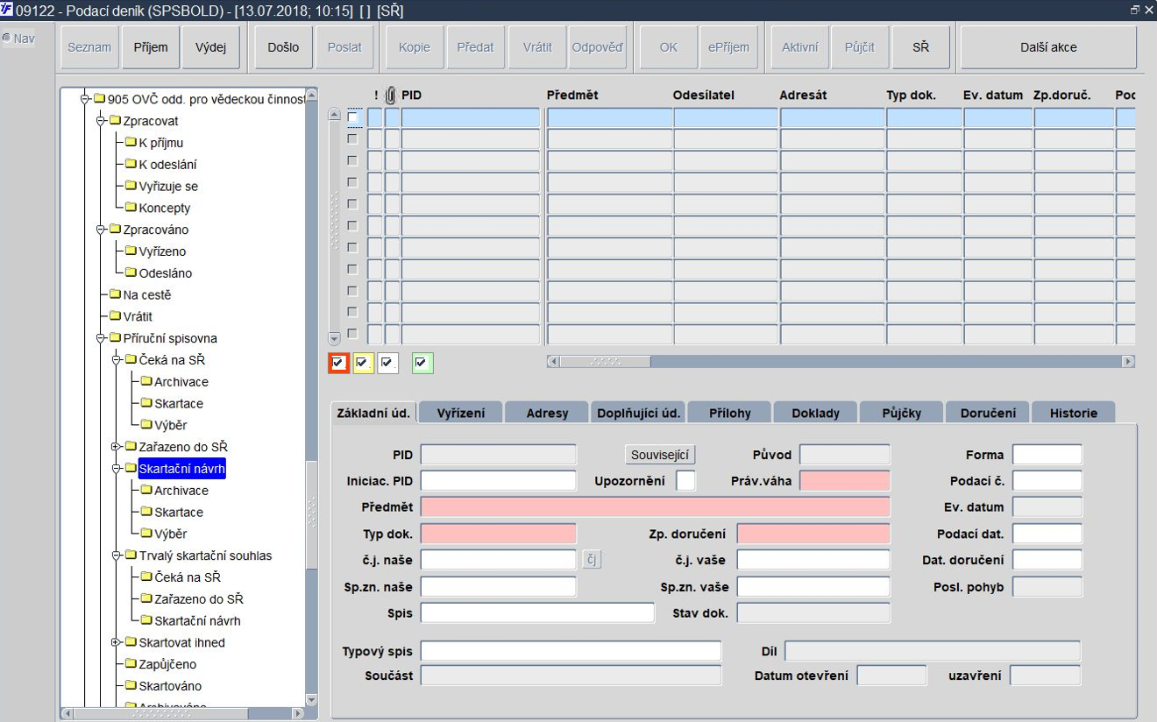1157x722 pixels.
Task: Open the Další akce button
Action: click(1048, 47)
